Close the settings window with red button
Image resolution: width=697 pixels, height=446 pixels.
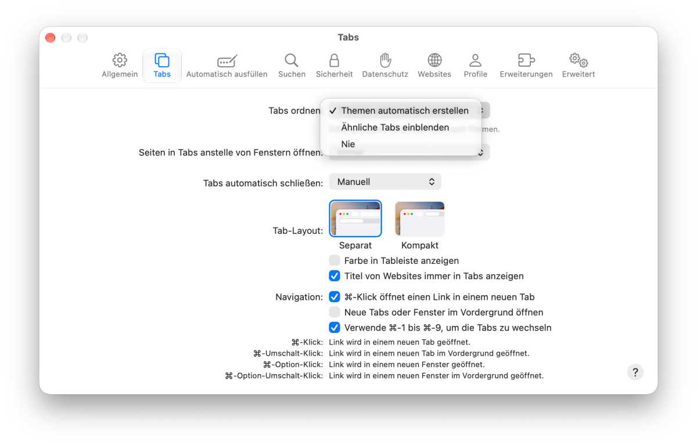pos(51,38)
